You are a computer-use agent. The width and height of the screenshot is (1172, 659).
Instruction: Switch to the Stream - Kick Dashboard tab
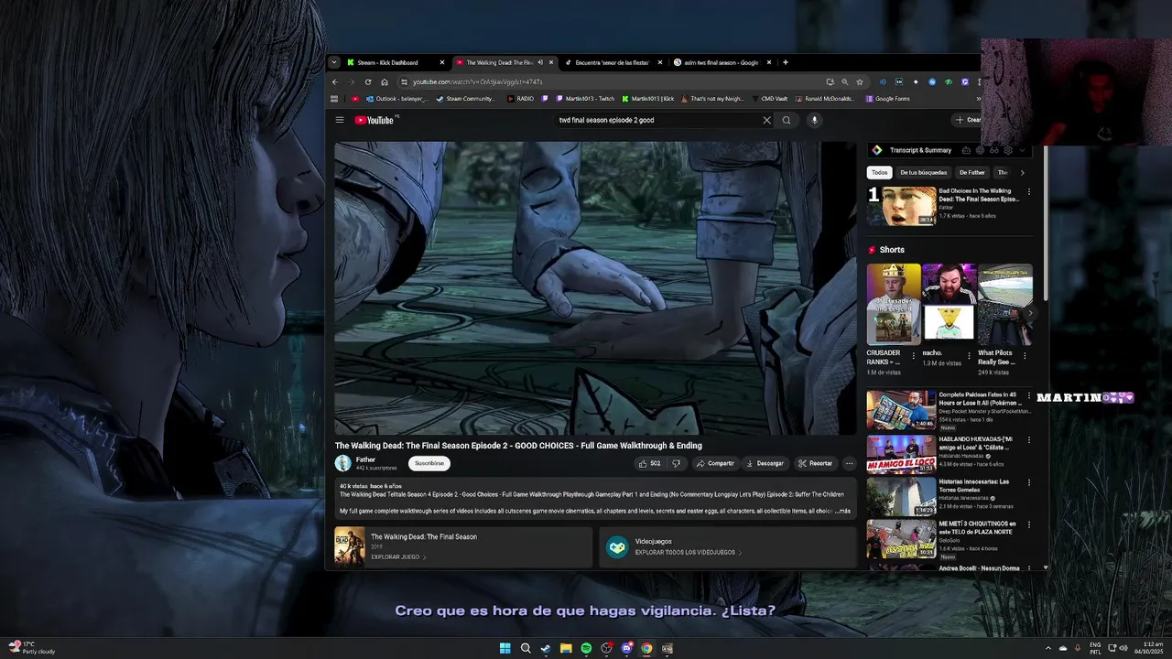(388, 62)
